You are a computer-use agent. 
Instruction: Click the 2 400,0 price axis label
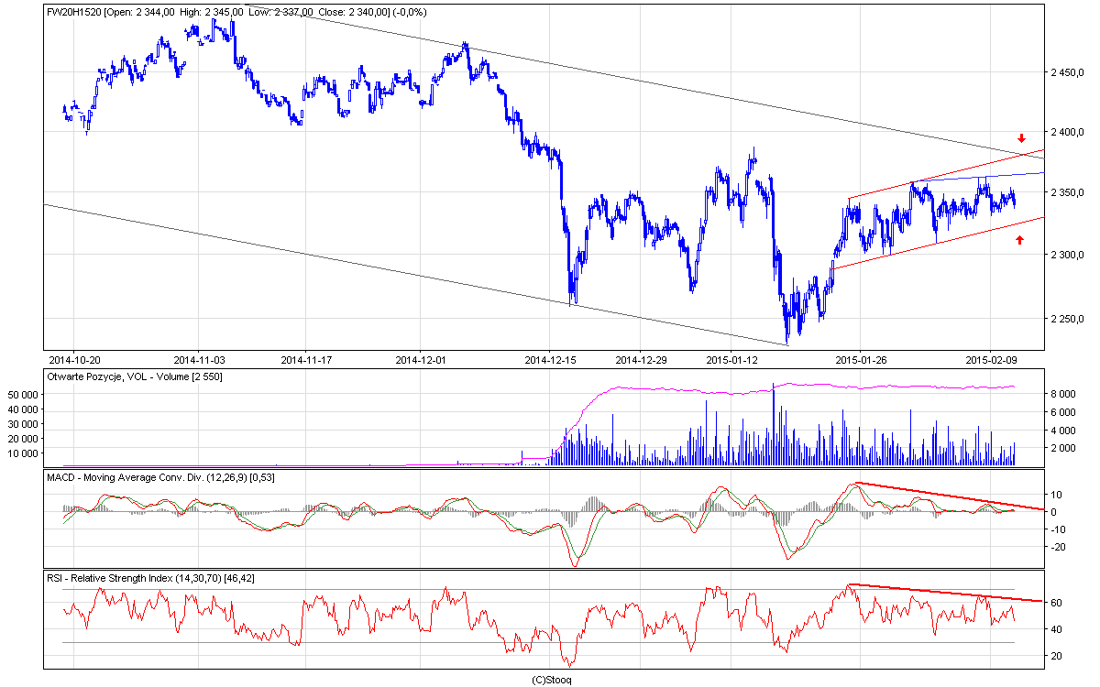pyautogui.click(x=1069, y=133)
